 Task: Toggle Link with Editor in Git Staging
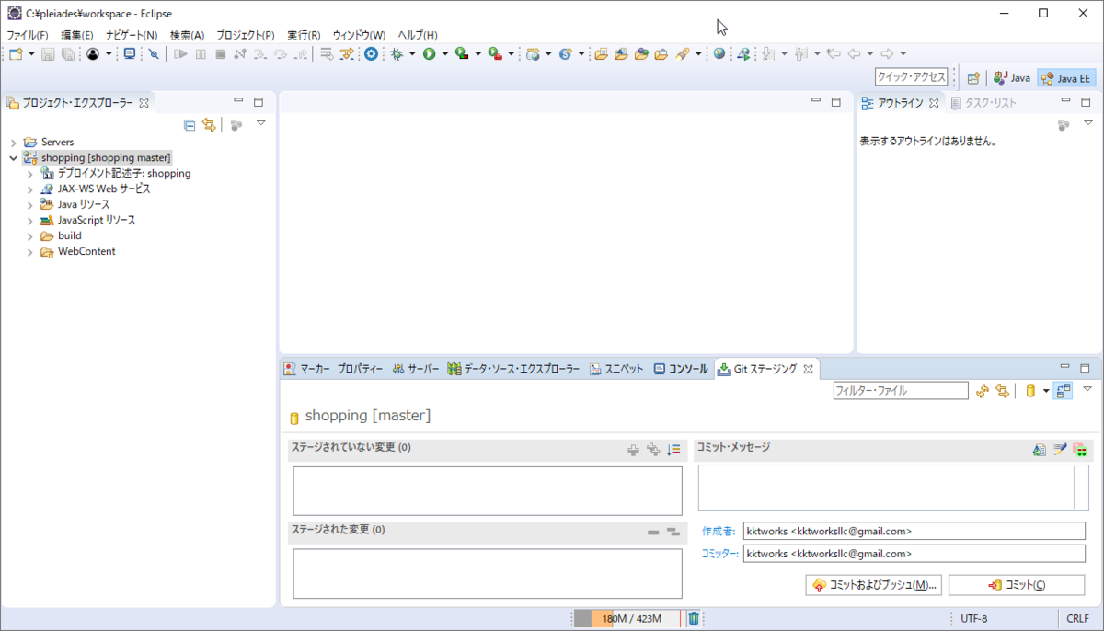(1003, 391)
